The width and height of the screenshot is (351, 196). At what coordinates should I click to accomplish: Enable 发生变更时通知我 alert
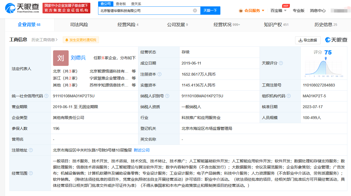[81, 40]
